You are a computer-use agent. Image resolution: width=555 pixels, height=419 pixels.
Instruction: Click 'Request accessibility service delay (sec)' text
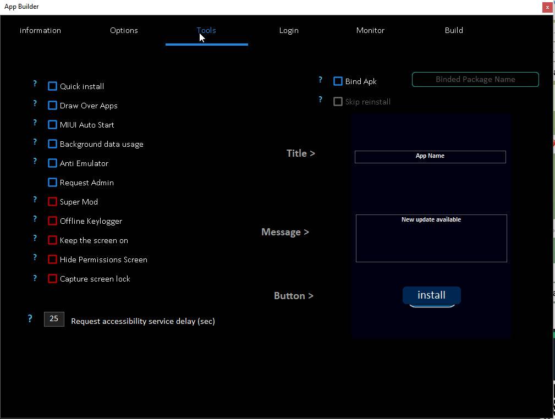(143, 321)
